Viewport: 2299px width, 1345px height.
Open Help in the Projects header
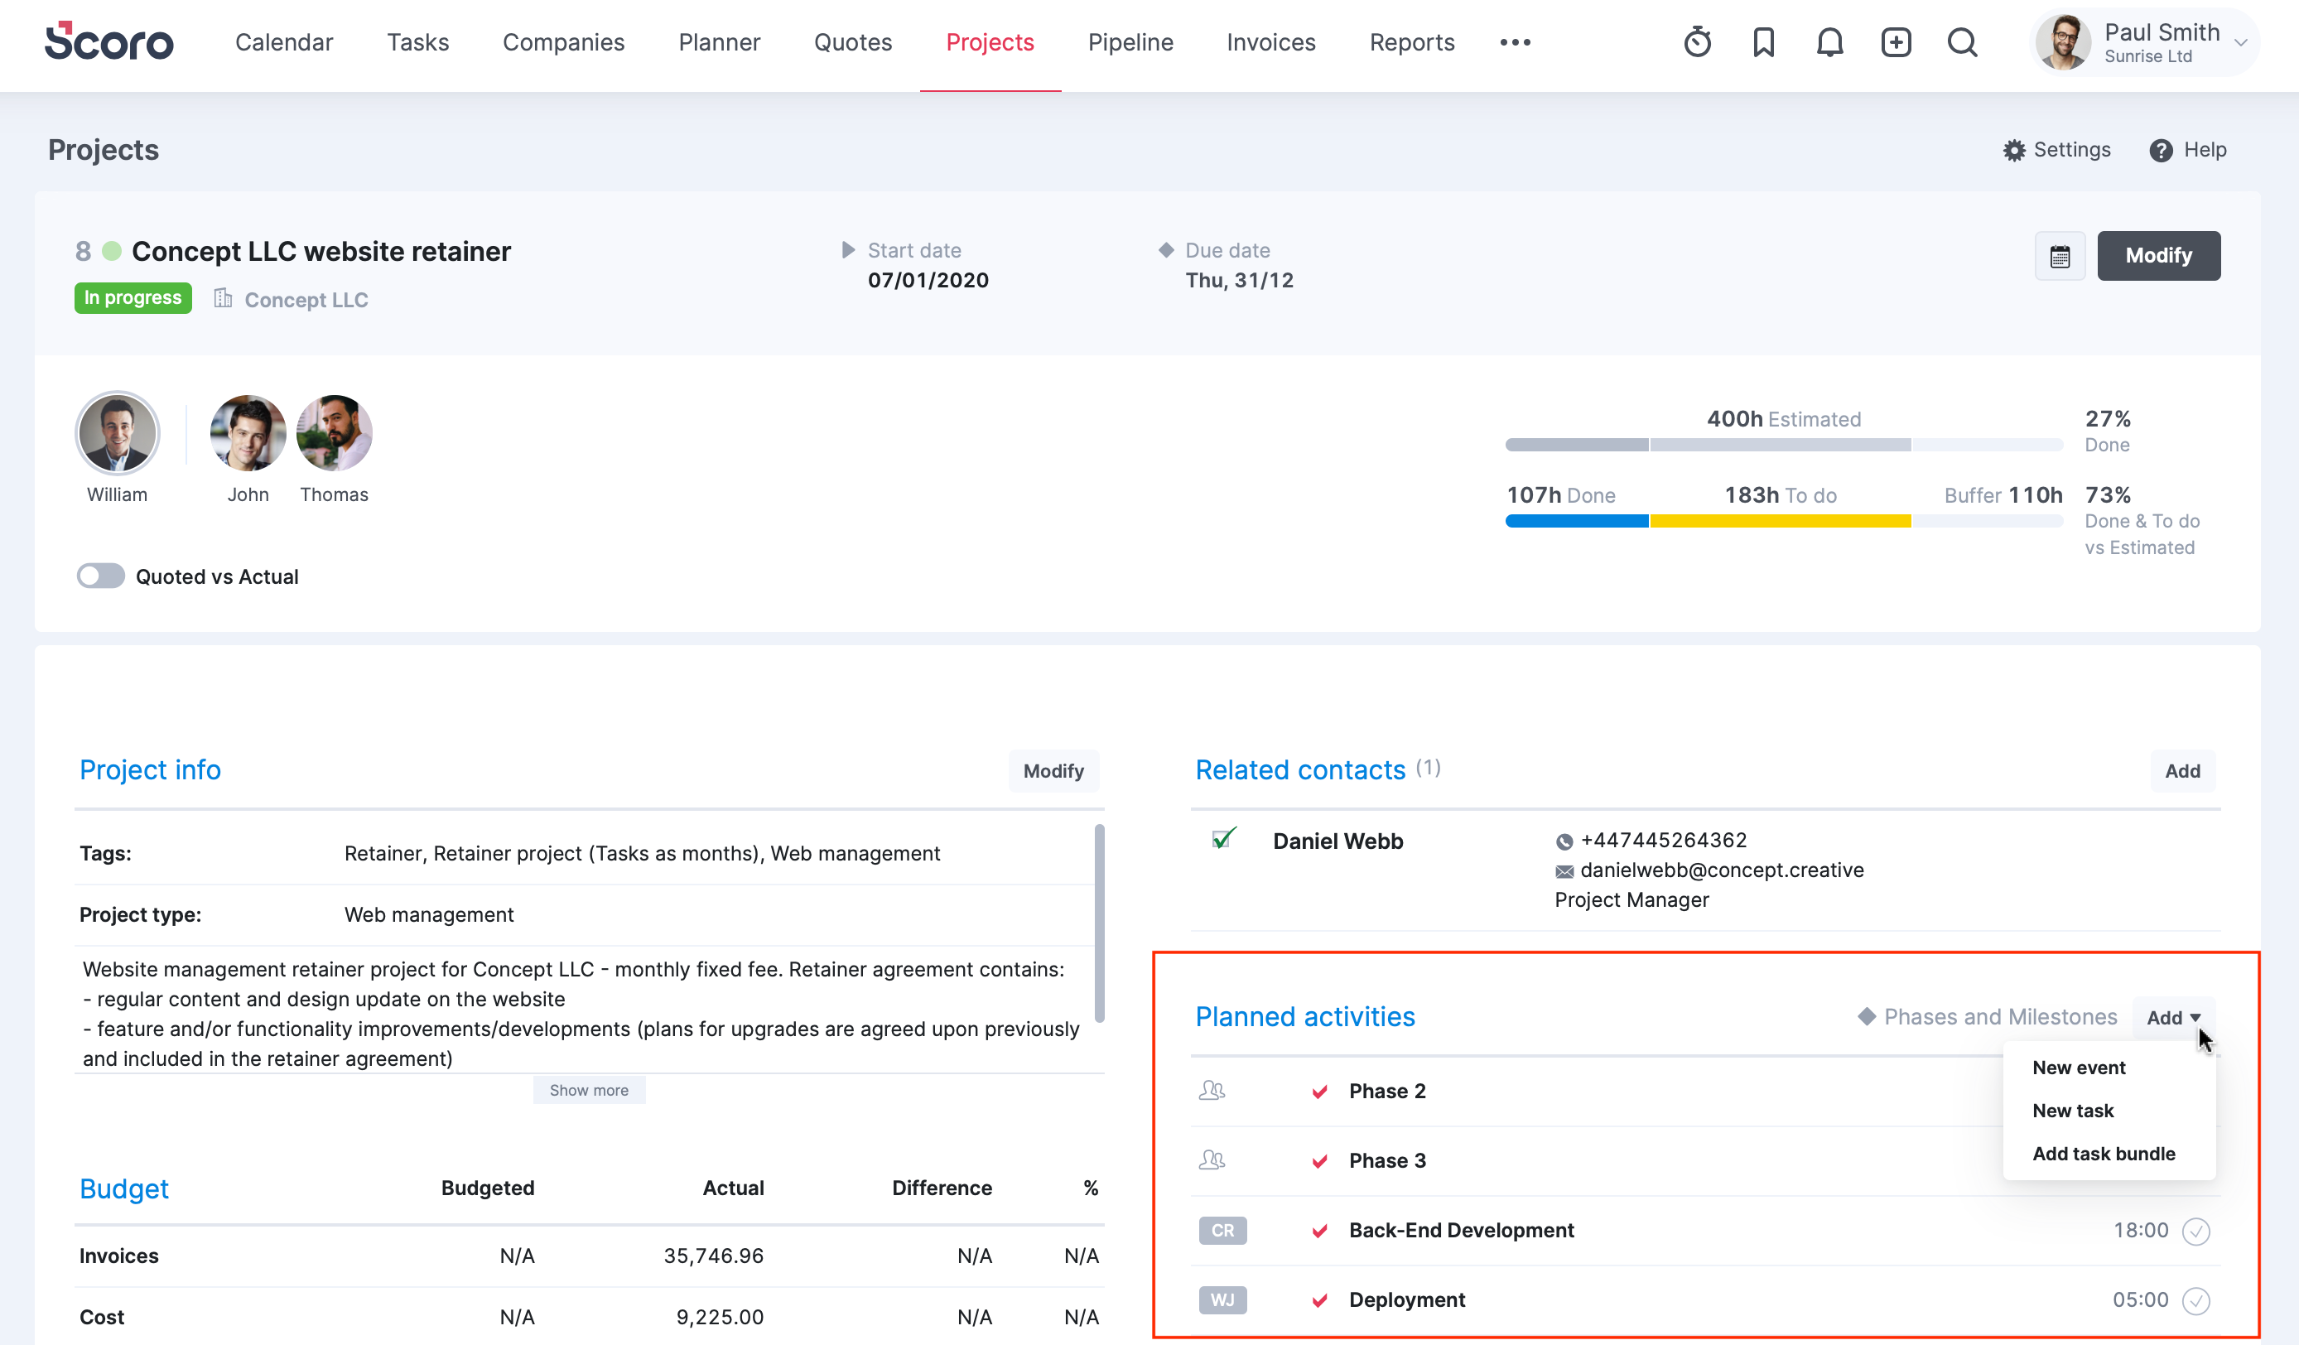(x=2188, y=150)
